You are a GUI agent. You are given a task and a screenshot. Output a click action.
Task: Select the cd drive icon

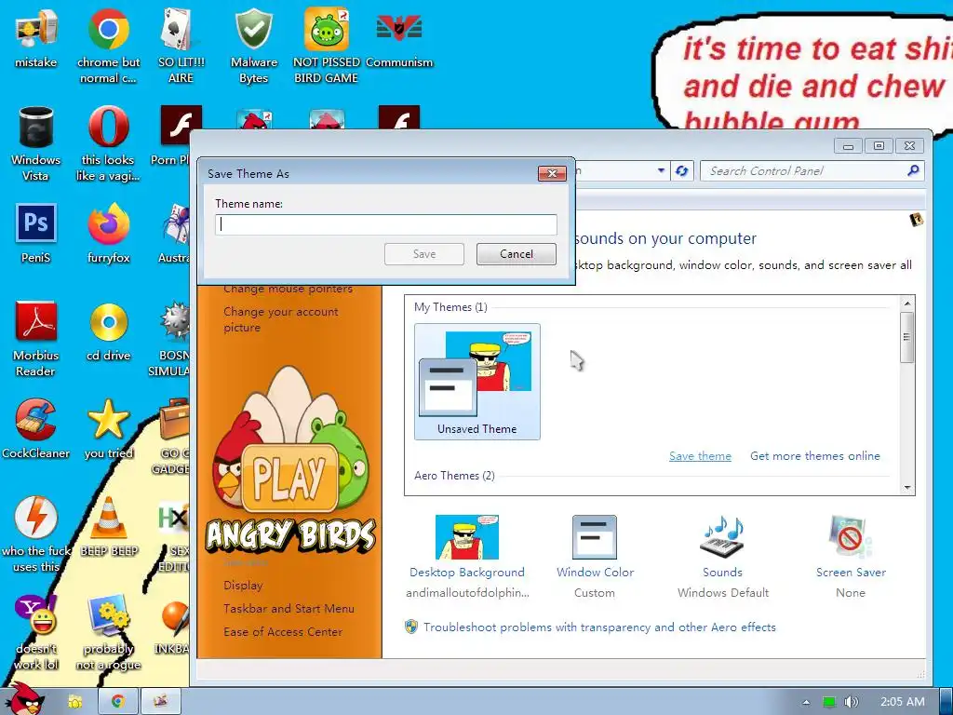tap(108, 331)
